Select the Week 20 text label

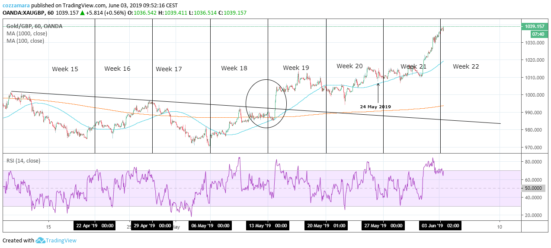349,66
